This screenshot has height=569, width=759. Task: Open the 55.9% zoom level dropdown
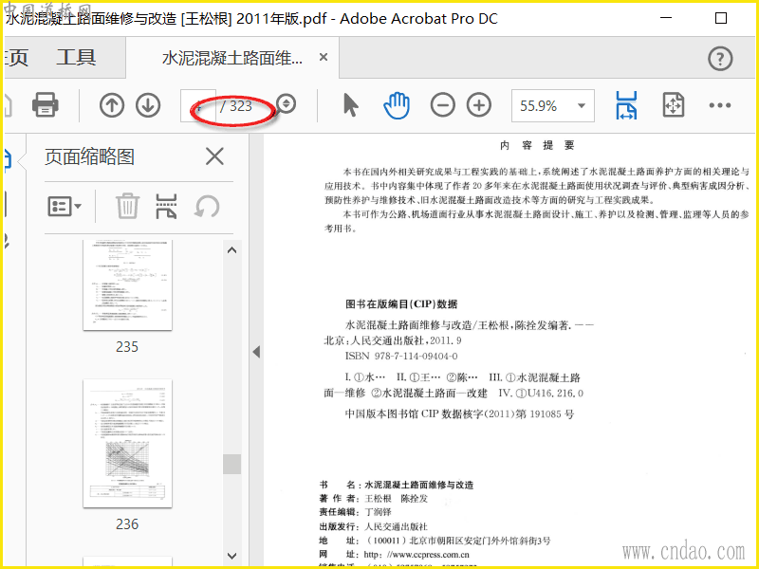coord(553,105)
